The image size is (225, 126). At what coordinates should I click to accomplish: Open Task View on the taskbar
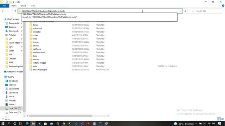[21, 124]
